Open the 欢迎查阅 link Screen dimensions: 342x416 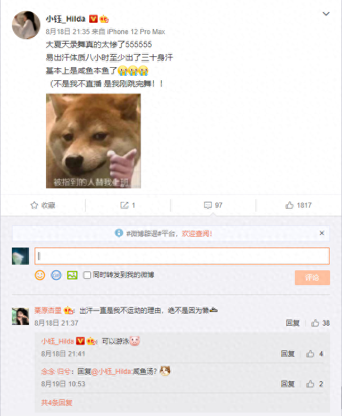click(197, 233)
